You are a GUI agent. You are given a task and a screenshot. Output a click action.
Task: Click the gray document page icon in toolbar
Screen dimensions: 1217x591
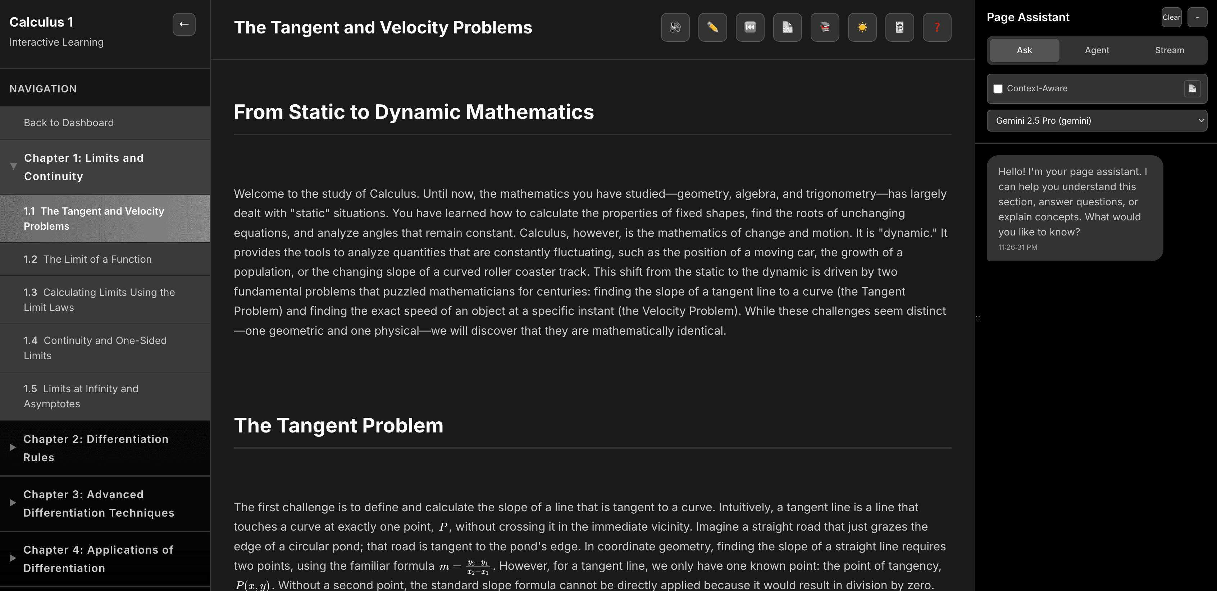tap(787, 27)
